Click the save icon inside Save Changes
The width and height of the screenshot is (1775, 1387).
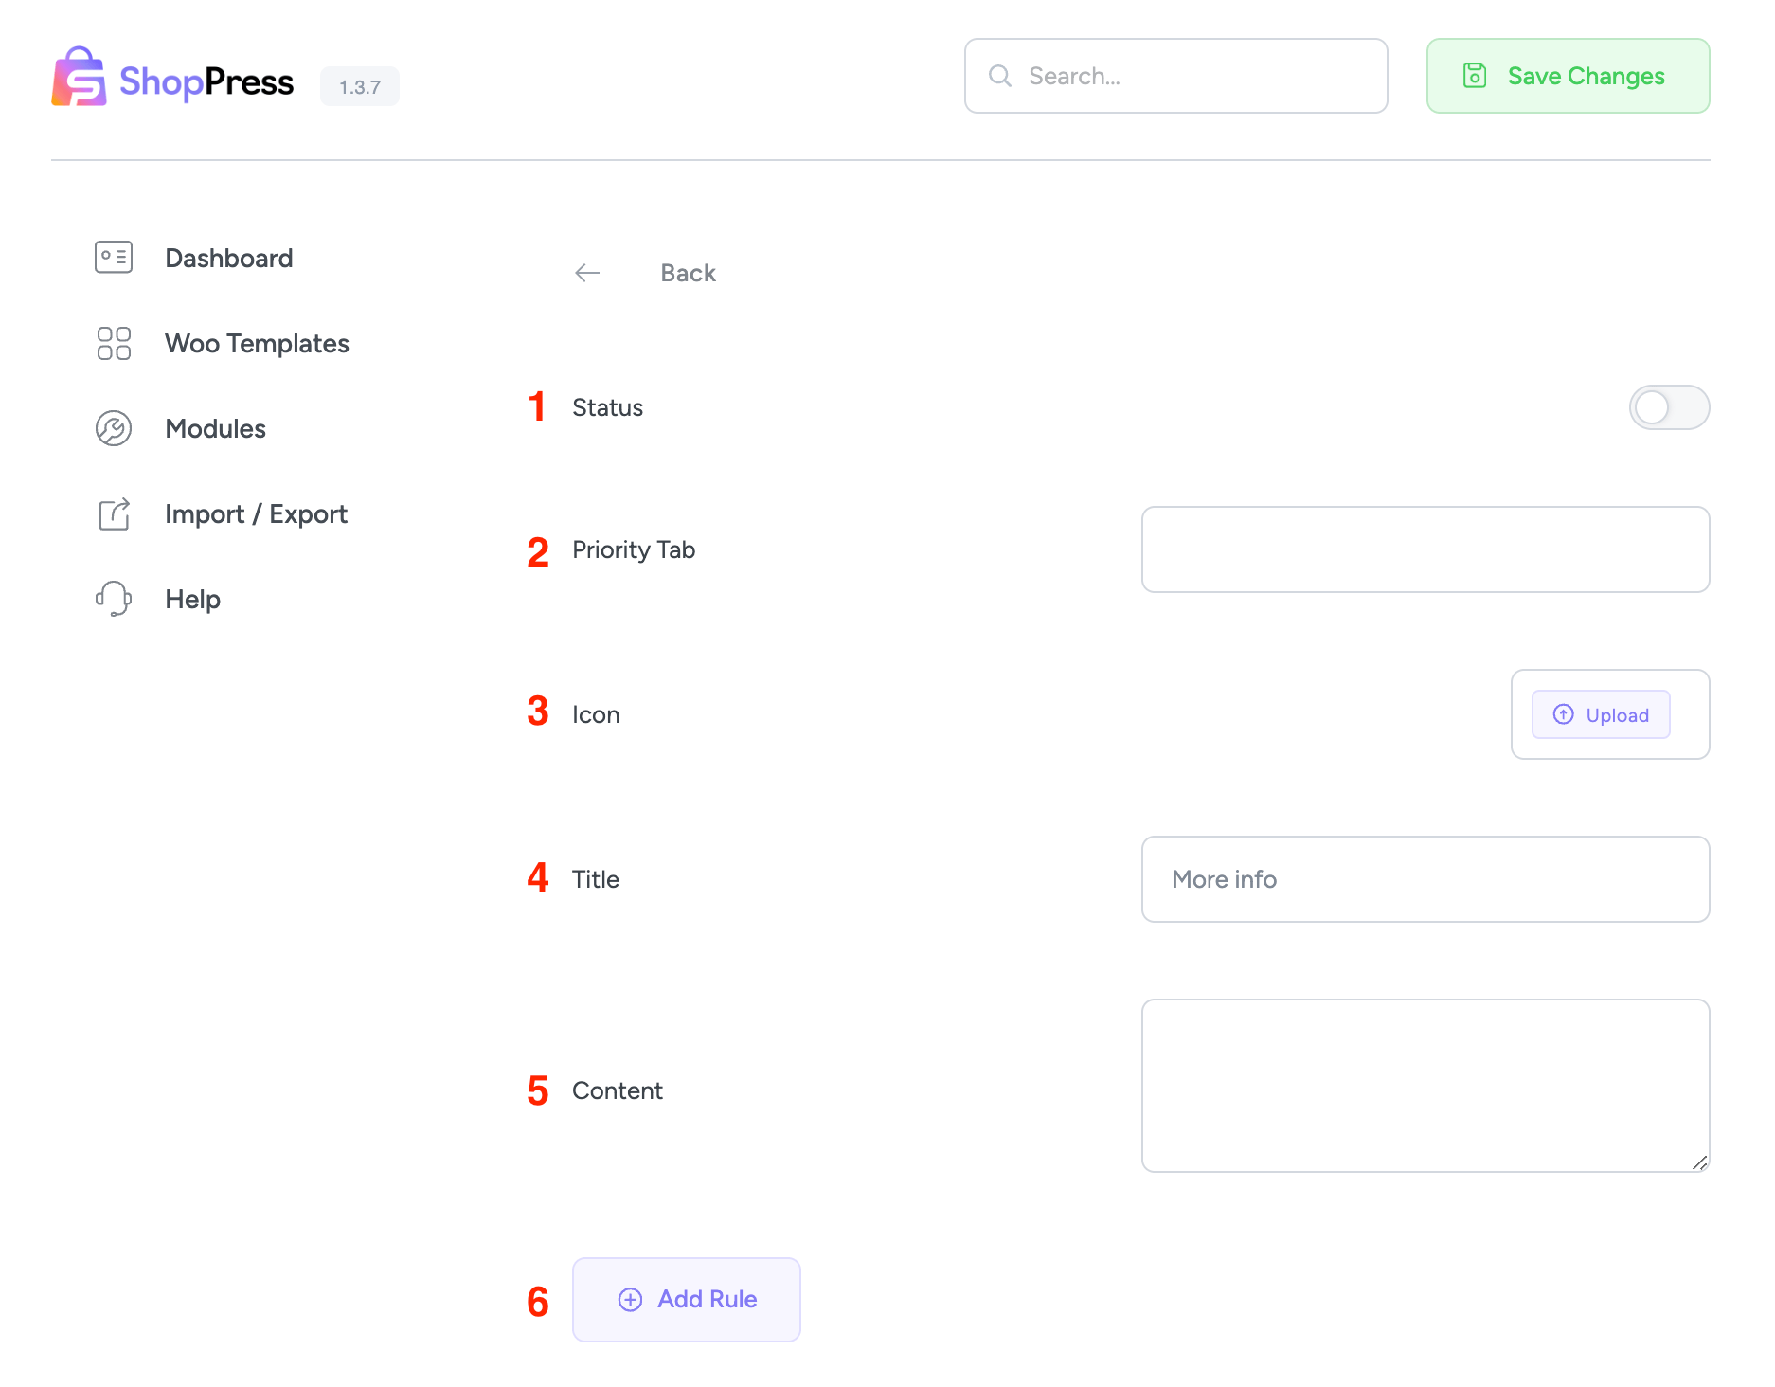tap(1475, 76)
